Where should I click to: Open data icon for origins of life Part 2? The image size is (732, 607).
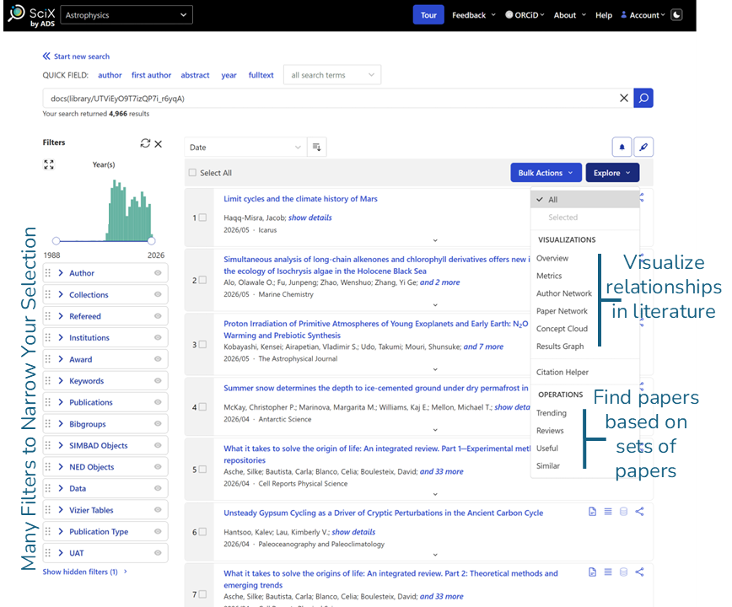click(623, 572)
